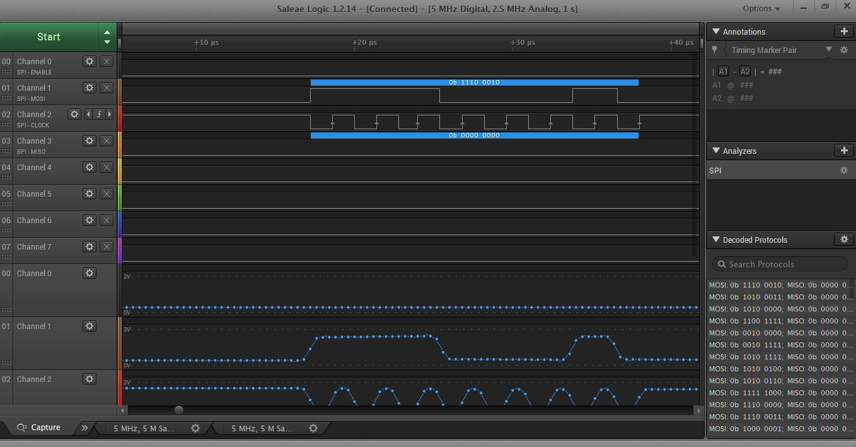The height and width of the screenshot is (447, 856).
Task: Open settings gear for digital Channel 0
Action: pyautogui.click(x=90, y=61)
